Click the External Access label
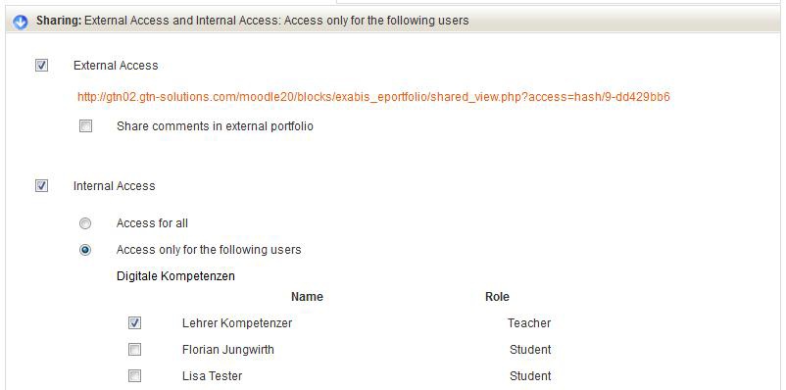786x390 pixels. coord(116,66)
